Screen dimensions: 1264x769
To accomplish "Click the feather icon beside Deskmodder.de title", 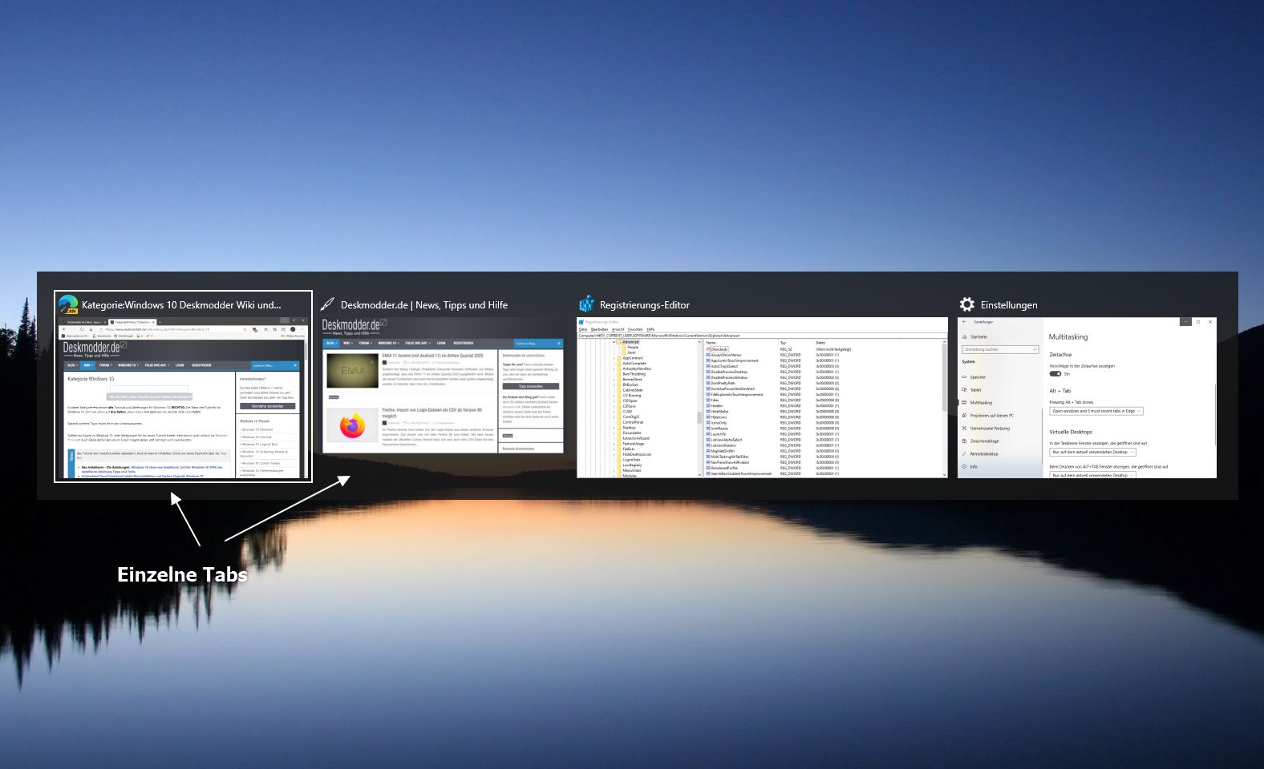I will 326,304.
